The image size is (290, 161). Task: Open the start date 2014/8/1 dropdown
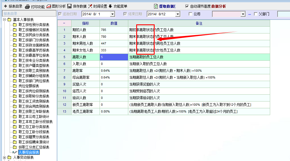[x=112, y=14]
